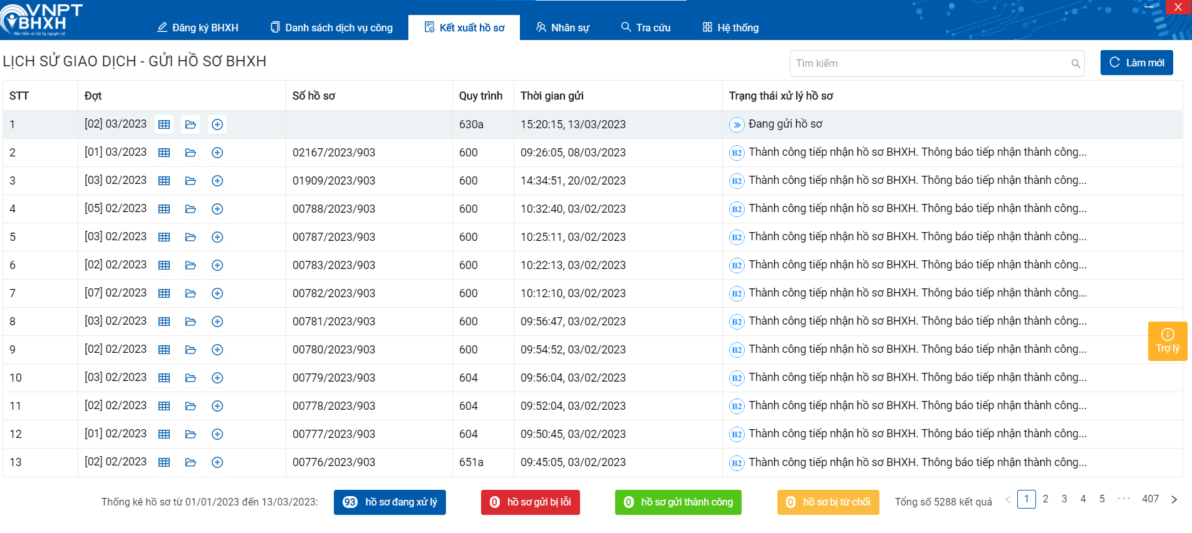The width and height of the screenshot is (1192, 533).
Task: Go to next page arrow in pagination
Action: 1174,499
